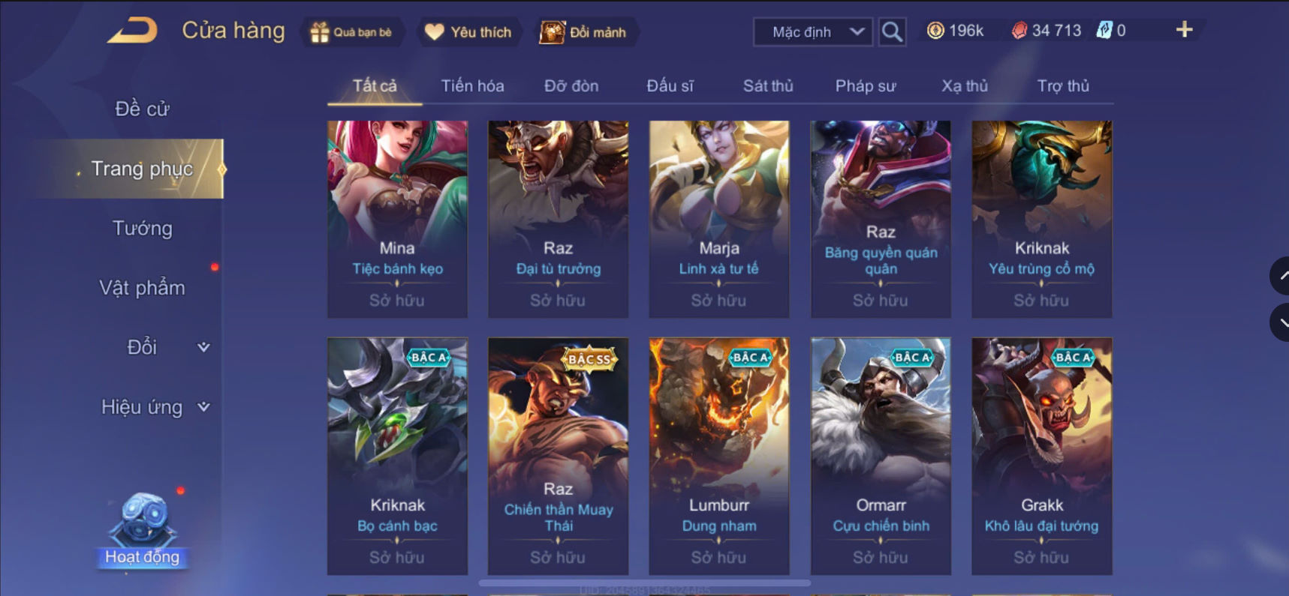Switch to the Sát thủ tab
Image resolution: width=1289 pixels, height=596 pixels.
[768, 85]
